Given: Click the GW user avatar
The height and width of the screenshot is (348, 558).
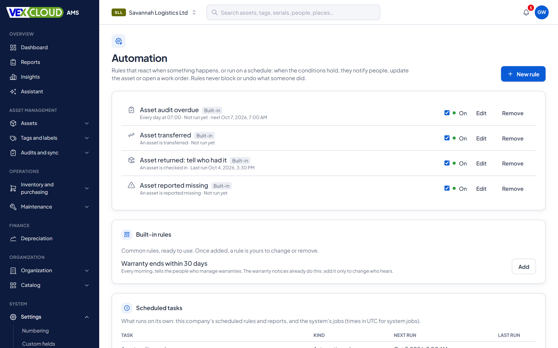Looking at the screenshot, I should (x=542, y=12).
